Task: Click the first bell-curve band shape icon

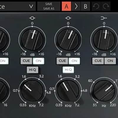Action: pos(32,18)
